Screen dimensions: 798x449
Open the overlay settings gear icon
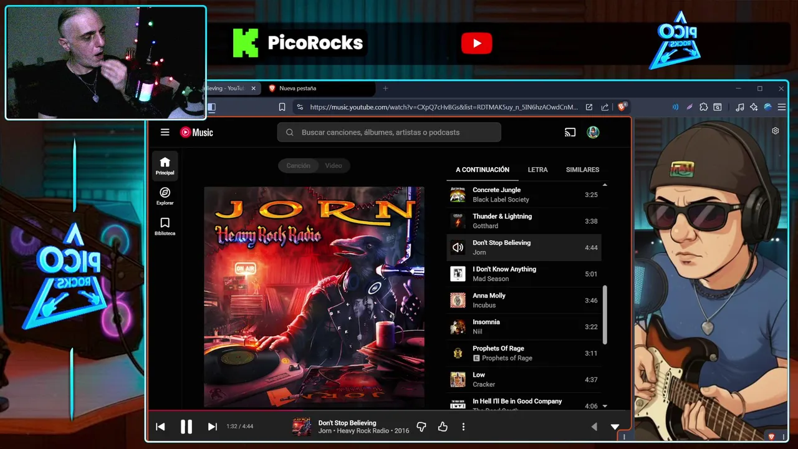coord(776,131)
